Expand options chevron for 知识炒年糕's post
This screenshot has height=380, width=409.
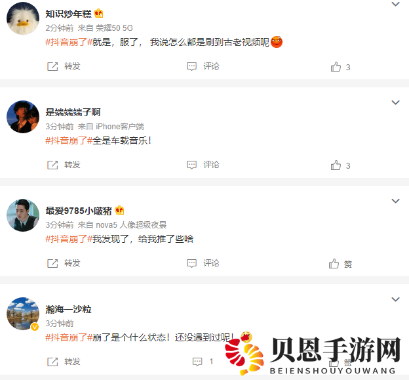click(x=396, y=4)
